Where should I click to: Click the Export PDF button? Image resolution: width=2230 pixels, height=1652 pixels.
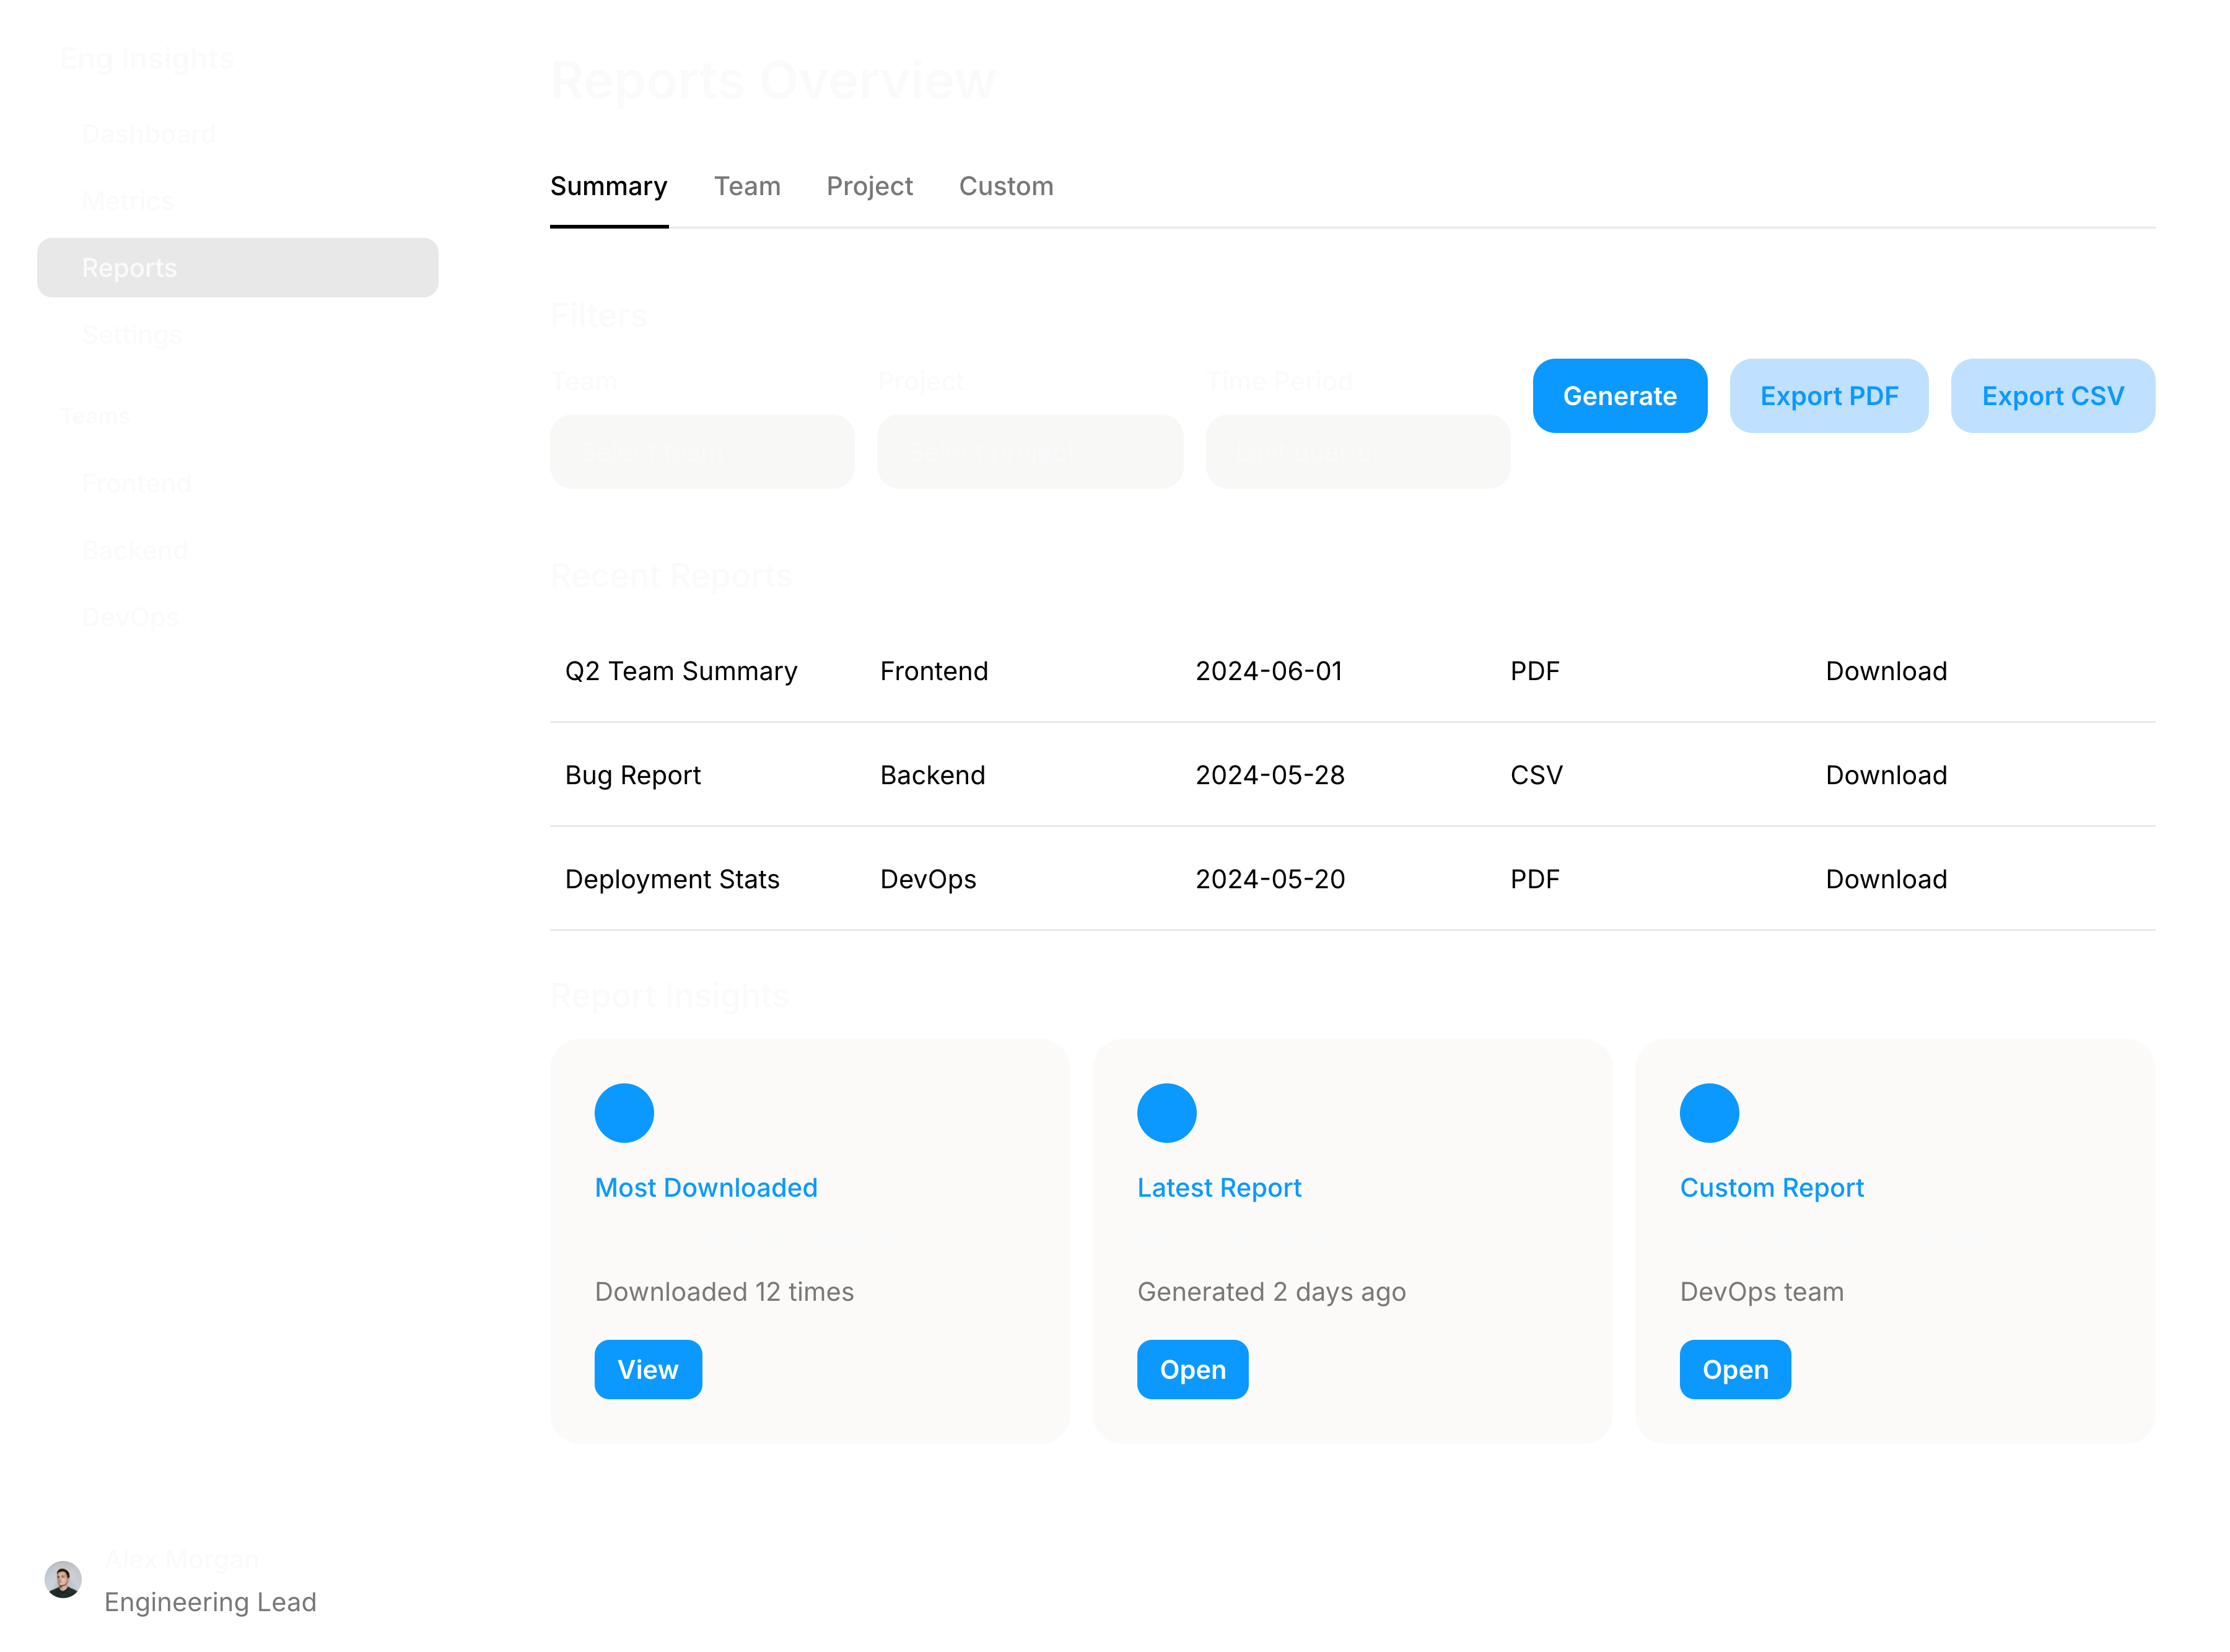click(x=1828, y=396)
